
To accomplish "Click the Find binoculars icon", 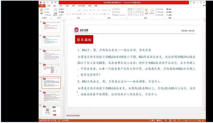I will point(169,9).
